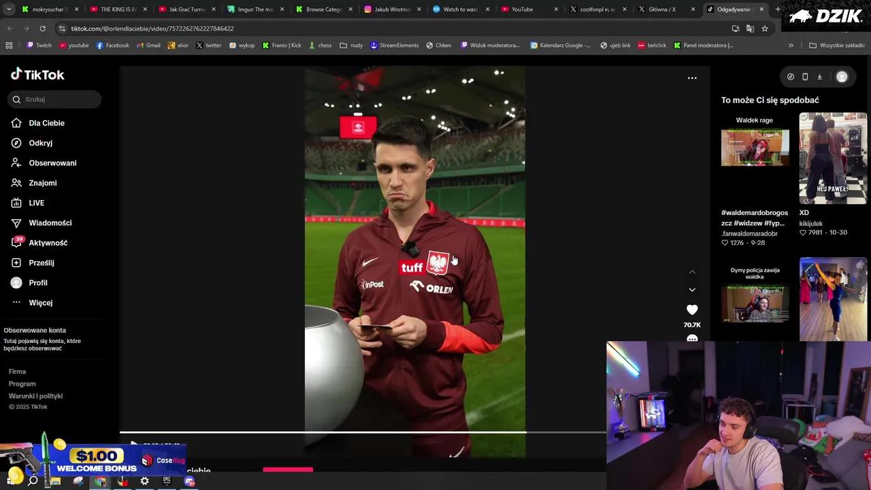Open Kalendarz Google bookmark
The width and height of the screenshot is (871, 490).
tap(561, 46)
